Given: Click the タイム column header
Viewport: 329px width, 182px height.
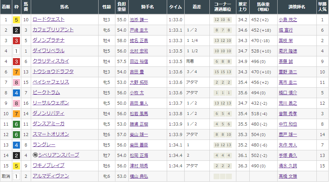Looking at the screenshot, I should click(x=176, y=7).
